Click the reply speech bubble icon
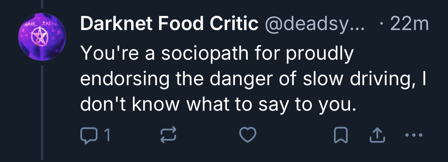 tap(89, 135)
